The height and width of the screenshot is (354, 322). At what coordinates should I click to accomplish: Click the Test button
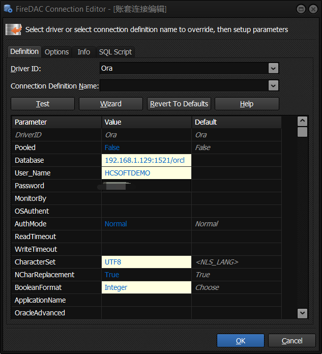(x=43, y=104)
